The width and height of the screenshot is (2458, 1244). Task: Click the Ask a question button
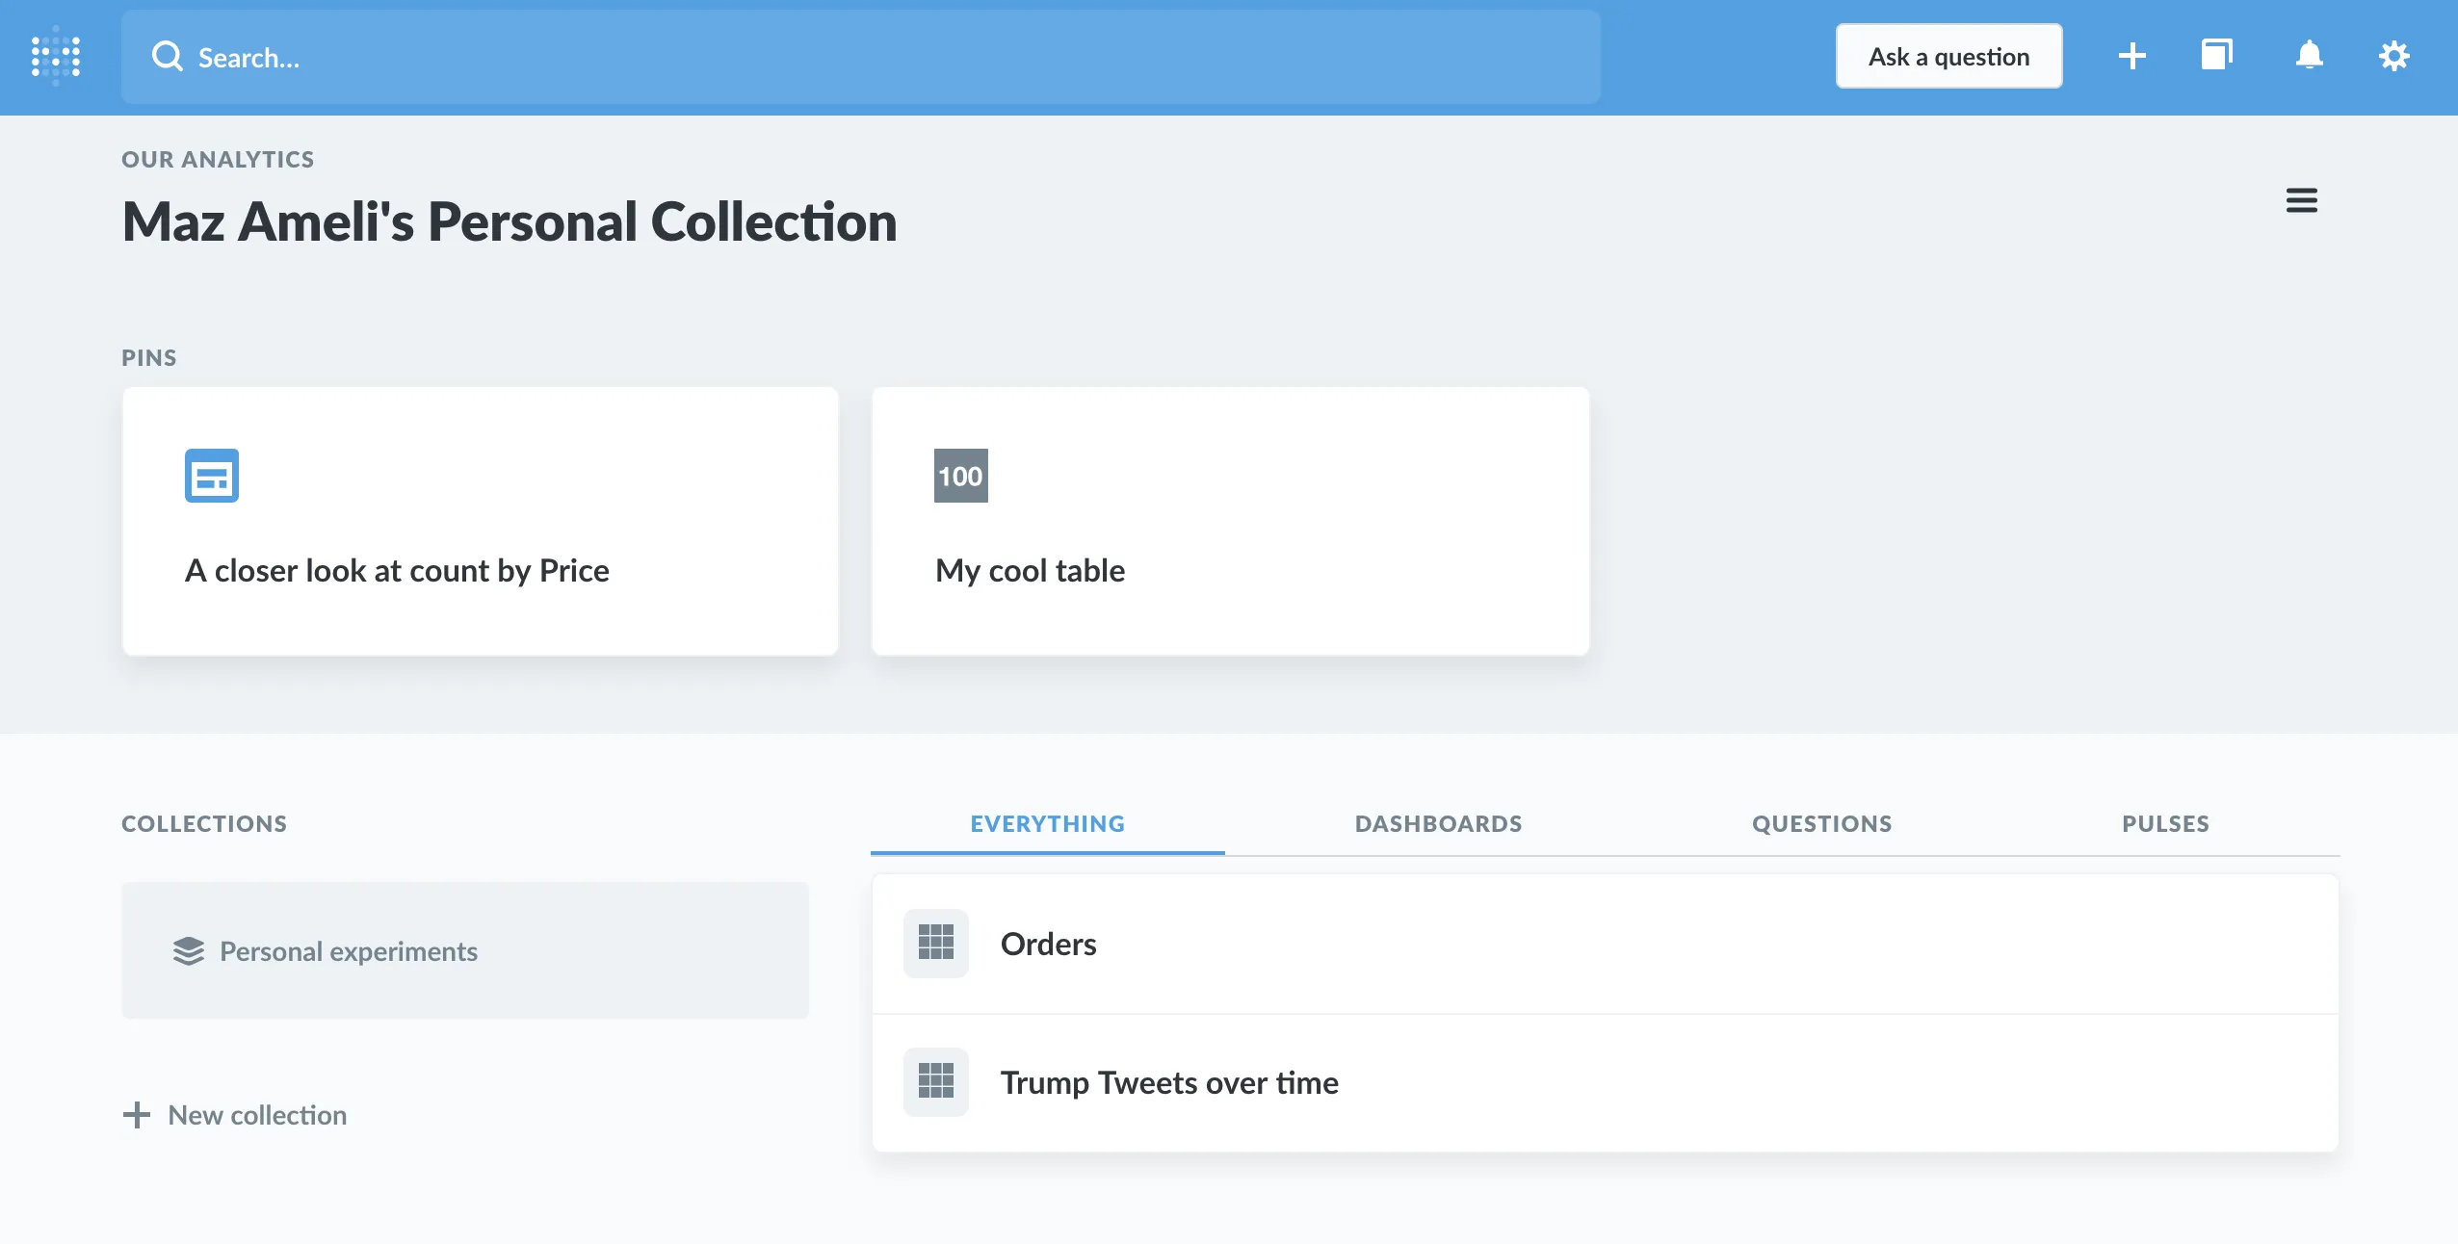click(1948, 57)
